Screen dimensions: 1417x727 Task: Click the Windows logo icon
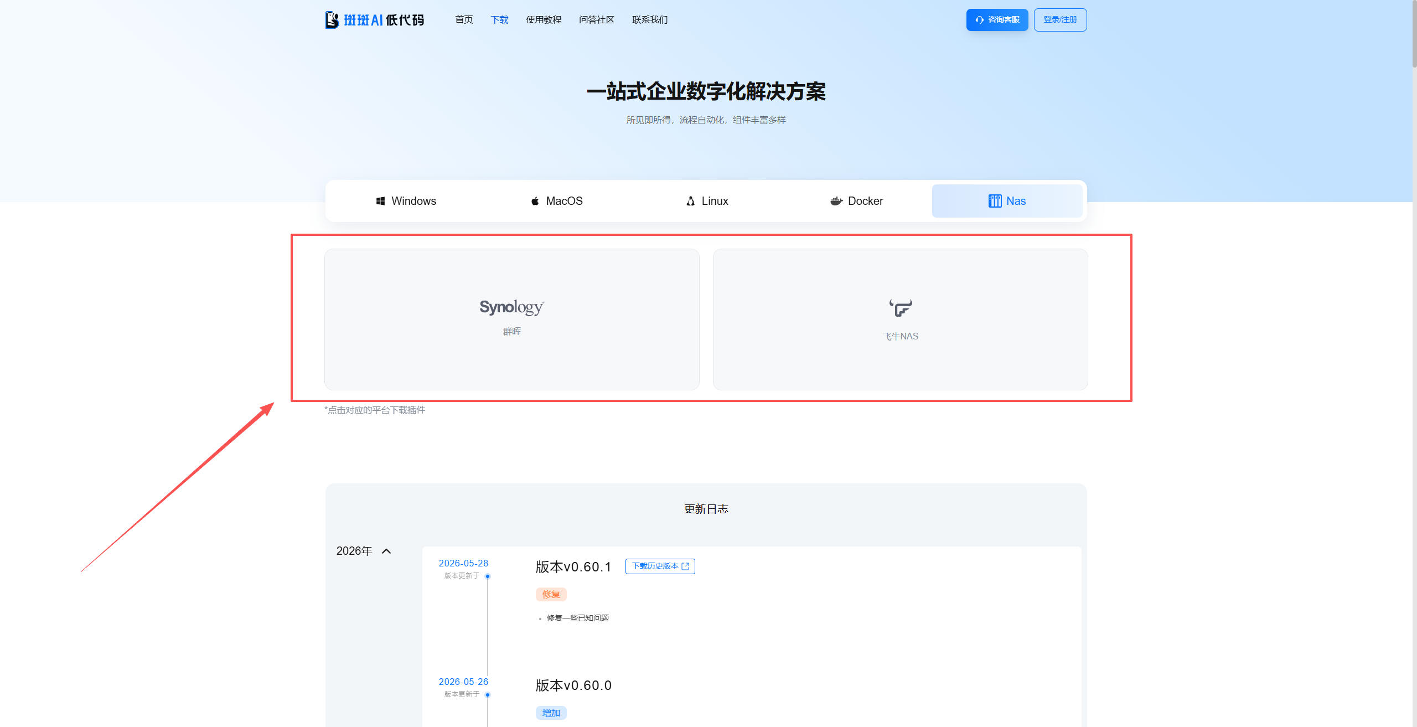coord(381,201)
